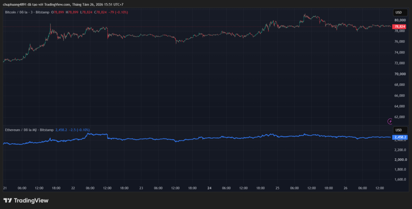The height and width of the screenshot is (209, 412).
Task: Click the open value O78,899
Action: click(x=58, y=12)
